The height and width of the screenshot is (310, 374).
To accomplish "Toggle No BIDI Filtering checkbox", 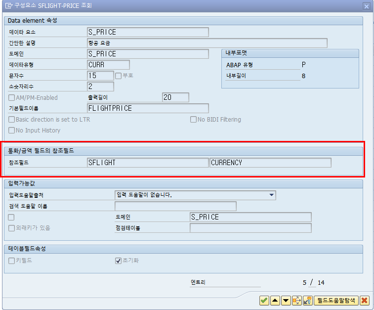I will [193, 119].
